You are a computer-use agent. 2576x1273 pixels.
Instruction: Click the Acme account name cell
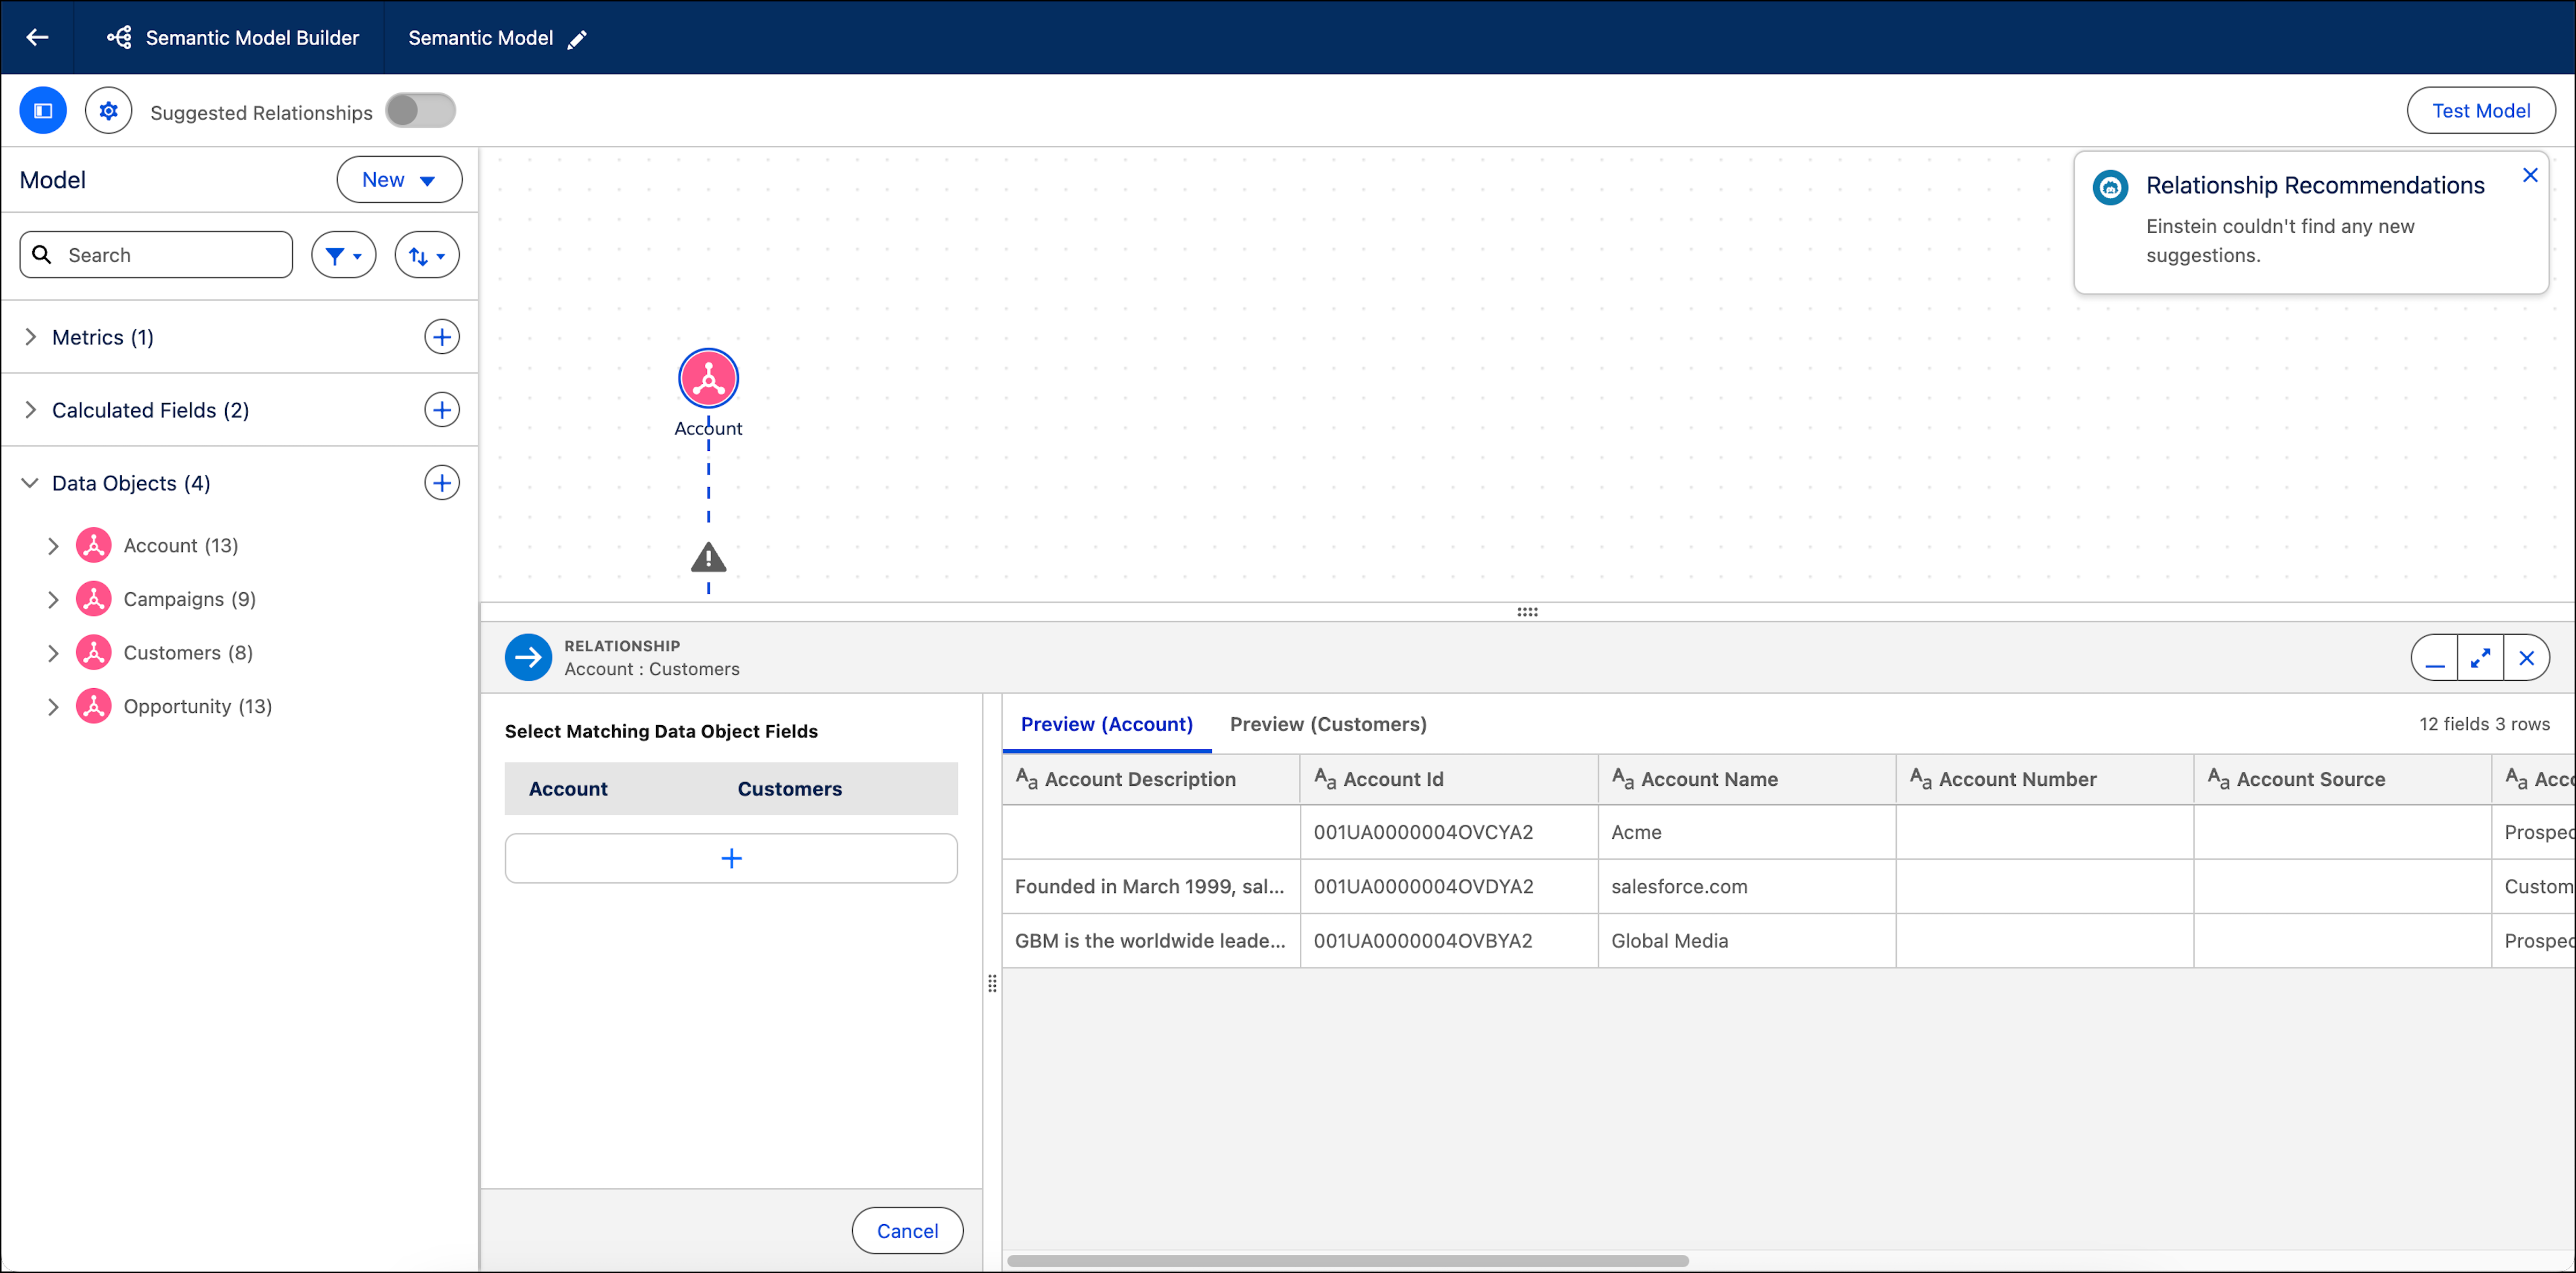pos(1747,832)
